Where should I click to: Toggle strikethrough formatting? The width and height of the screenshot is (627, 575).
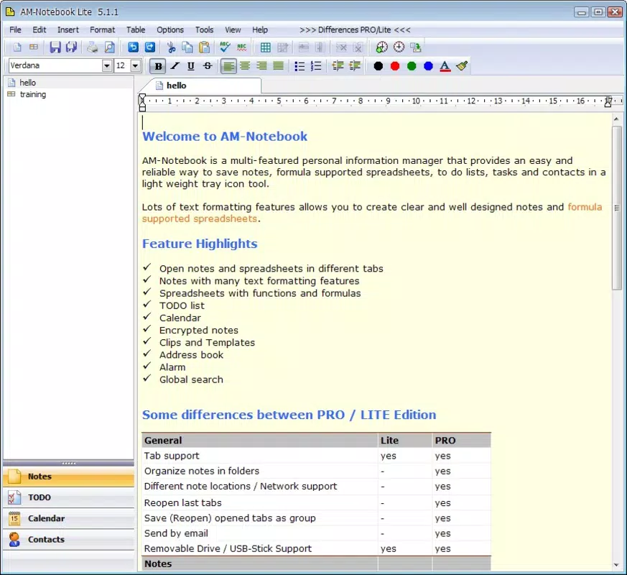(x=208, y=66)
